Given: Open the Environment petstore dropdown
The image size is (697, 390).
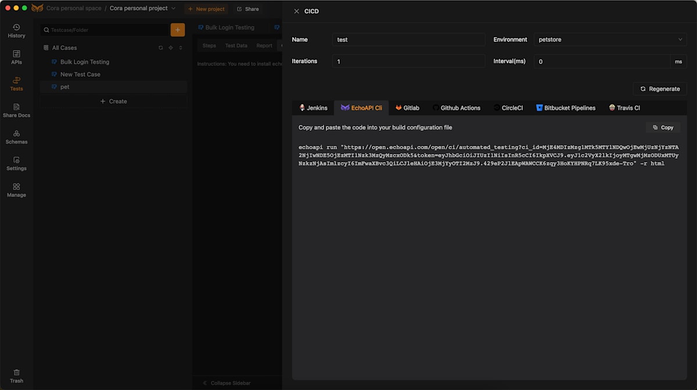Looking at the screenshot, I should [610, 40].
